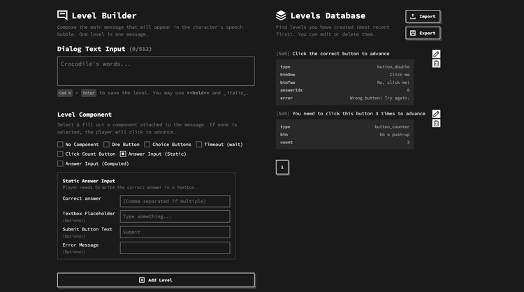The width and height of the screenshot is (524, 292).
Task: Click the Export button
Action: 423,33
